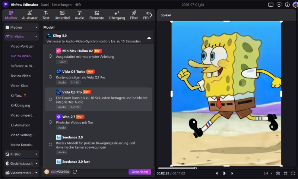Click the HitPaw Edimakor logo icon
The height and width of the screenshot is (179, 298).
tap(5, 4)
